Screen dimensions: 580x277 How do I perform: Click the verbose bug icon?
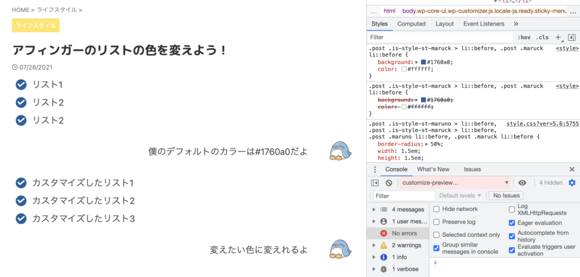(383, 269)
